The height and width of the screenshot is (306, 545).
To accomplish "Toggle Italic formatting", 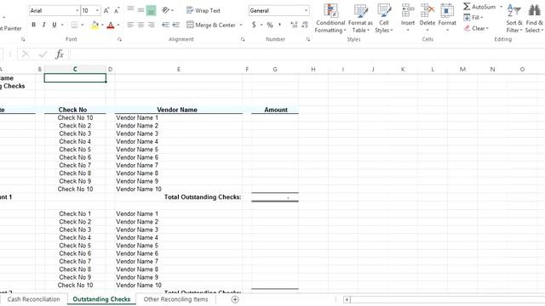I will (x=43, y=25).
